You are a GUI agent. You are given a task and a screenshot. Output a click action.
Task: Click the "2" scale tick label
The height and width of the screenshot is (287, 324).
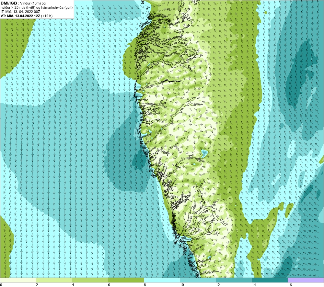pos(37,285)
